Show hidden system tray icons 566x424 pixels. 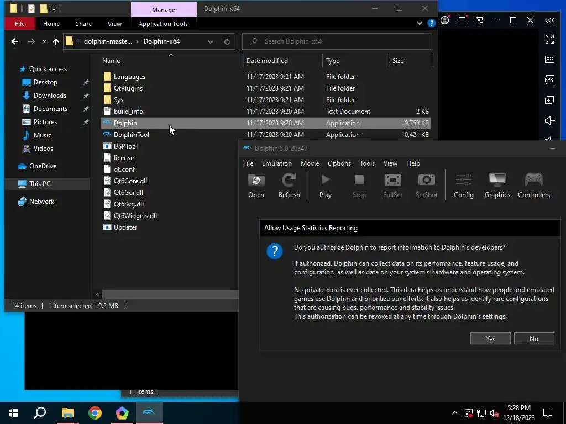tap(455, 413)
